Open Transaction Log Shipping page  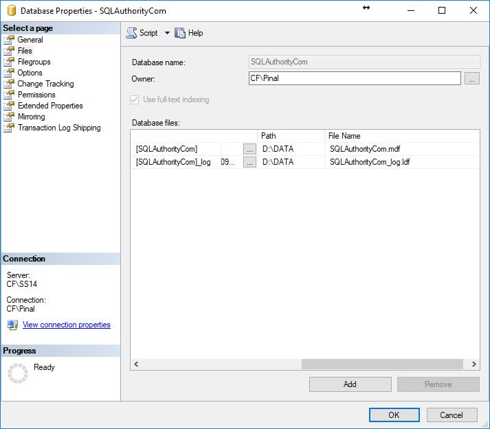[59, 128]
